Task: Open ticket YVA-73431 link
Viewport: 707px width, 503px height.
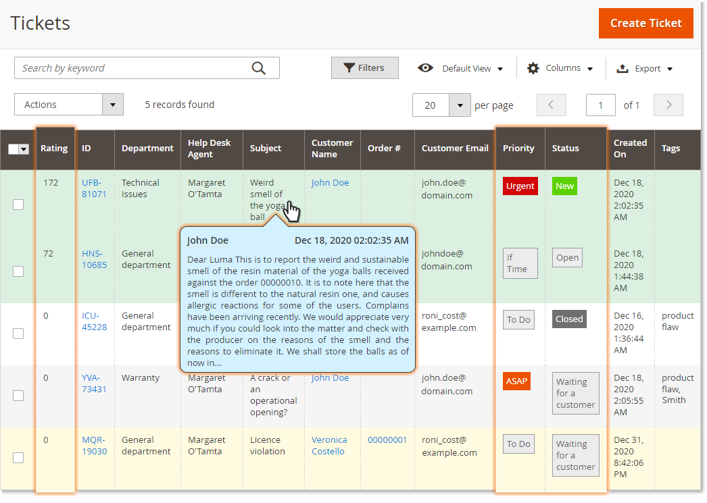Action: (94, 383)
